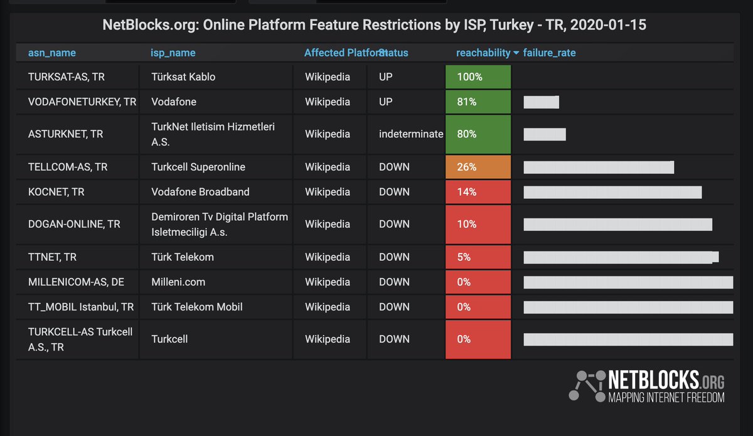The width and height of the screenshot is (753, 436).
Task: Click the UP status for Vodafone
Action: 386,102
